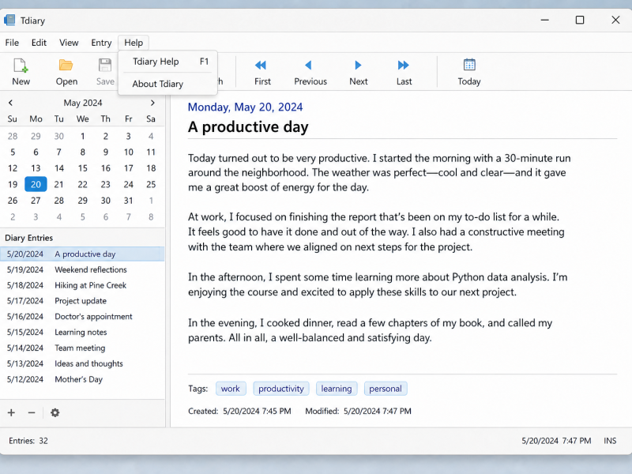
Task: Maximize the Tdiary window
Action: [580, 20]
